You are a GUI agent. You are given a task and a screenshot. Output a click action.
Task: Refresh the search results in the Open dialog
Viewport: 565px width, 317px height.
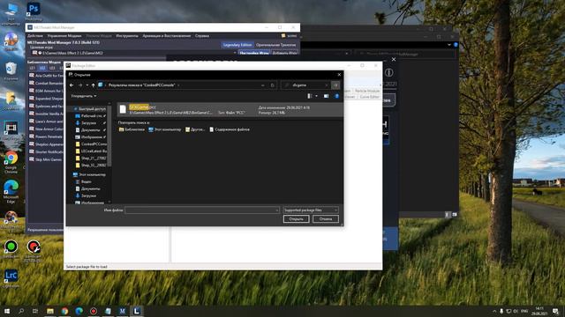(x=273, y=85)
